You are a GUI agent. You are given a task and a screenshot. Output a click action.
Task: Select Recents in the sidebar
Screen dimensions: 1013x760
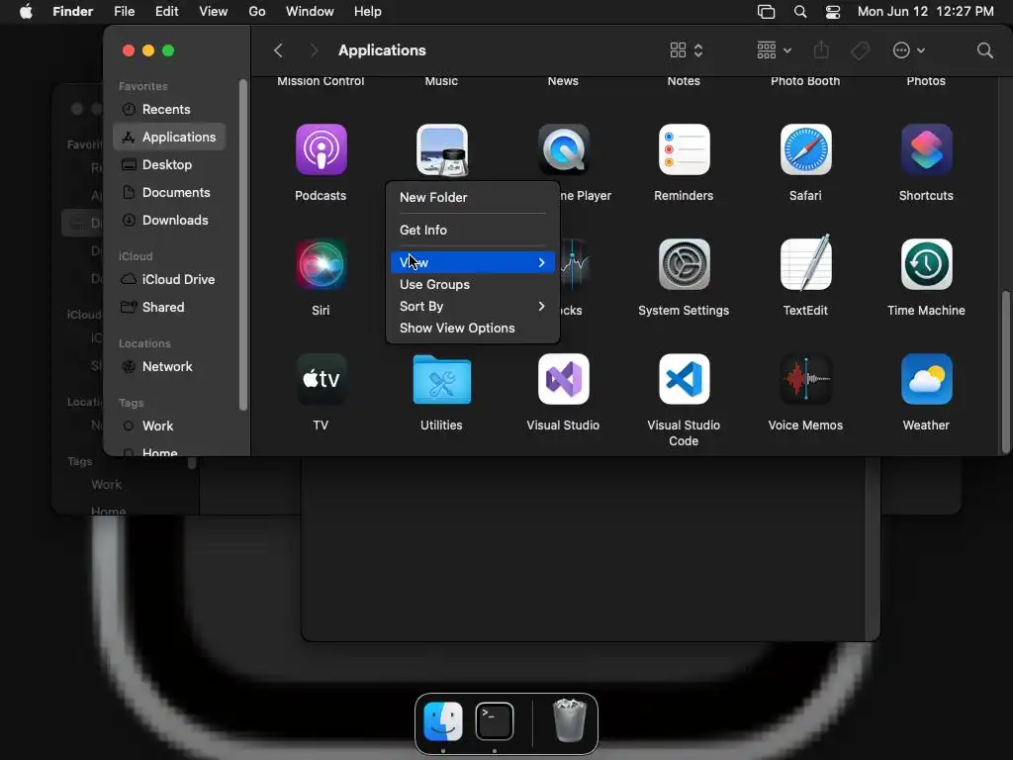169,109
